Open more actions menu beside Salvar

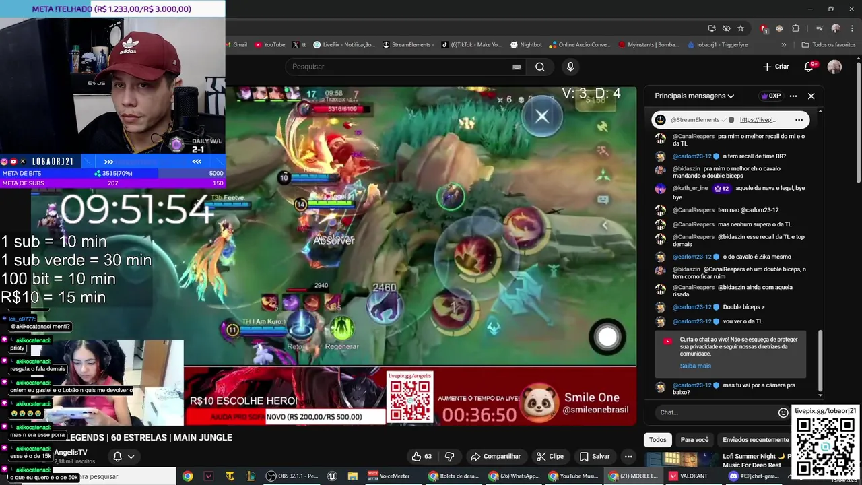click(628, 456)
